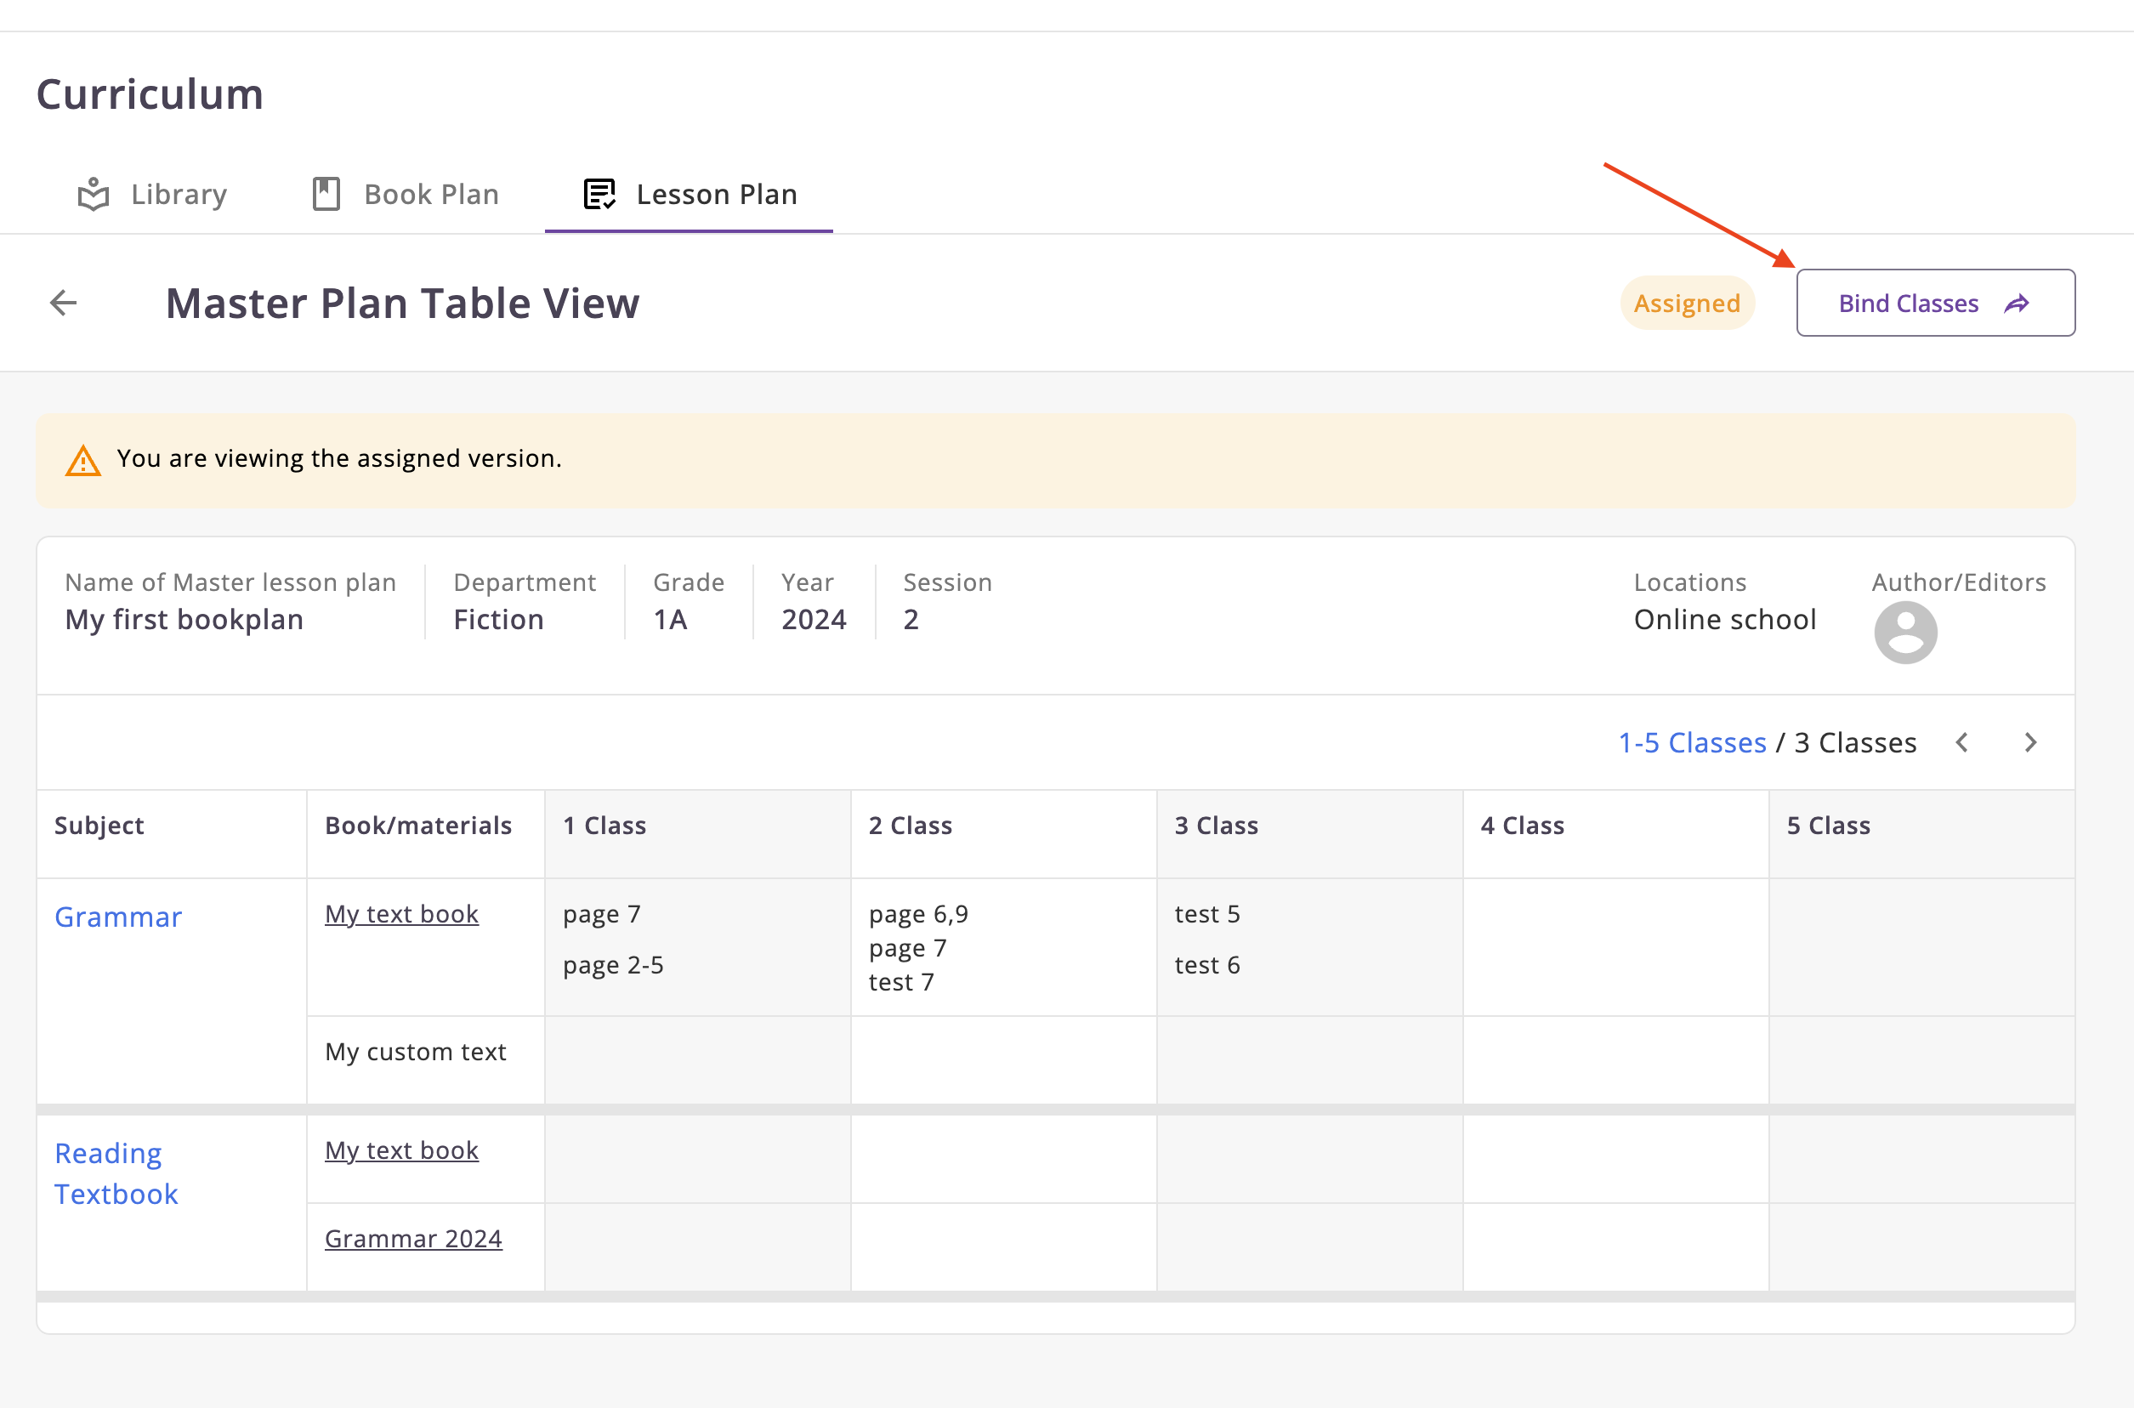The height and width of the screenshot is (1408, 2134).
Task: Select the Lesson Plan tab
Action: click(x=716, y=194)
